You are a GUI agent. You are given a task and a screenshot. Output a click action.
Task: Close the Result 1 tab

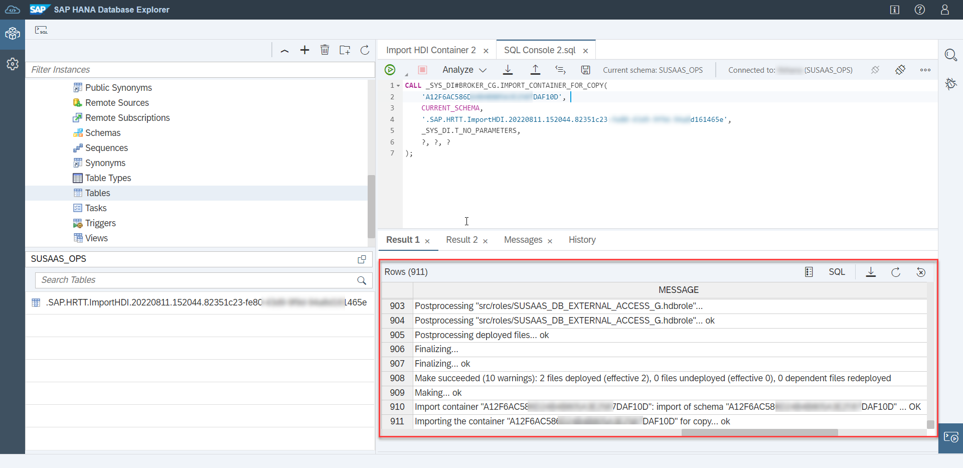[x=427, y=241]
